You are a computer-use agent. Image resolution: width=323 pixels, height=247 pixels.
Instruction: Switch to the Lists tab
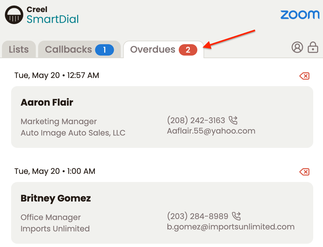(19, 49)
